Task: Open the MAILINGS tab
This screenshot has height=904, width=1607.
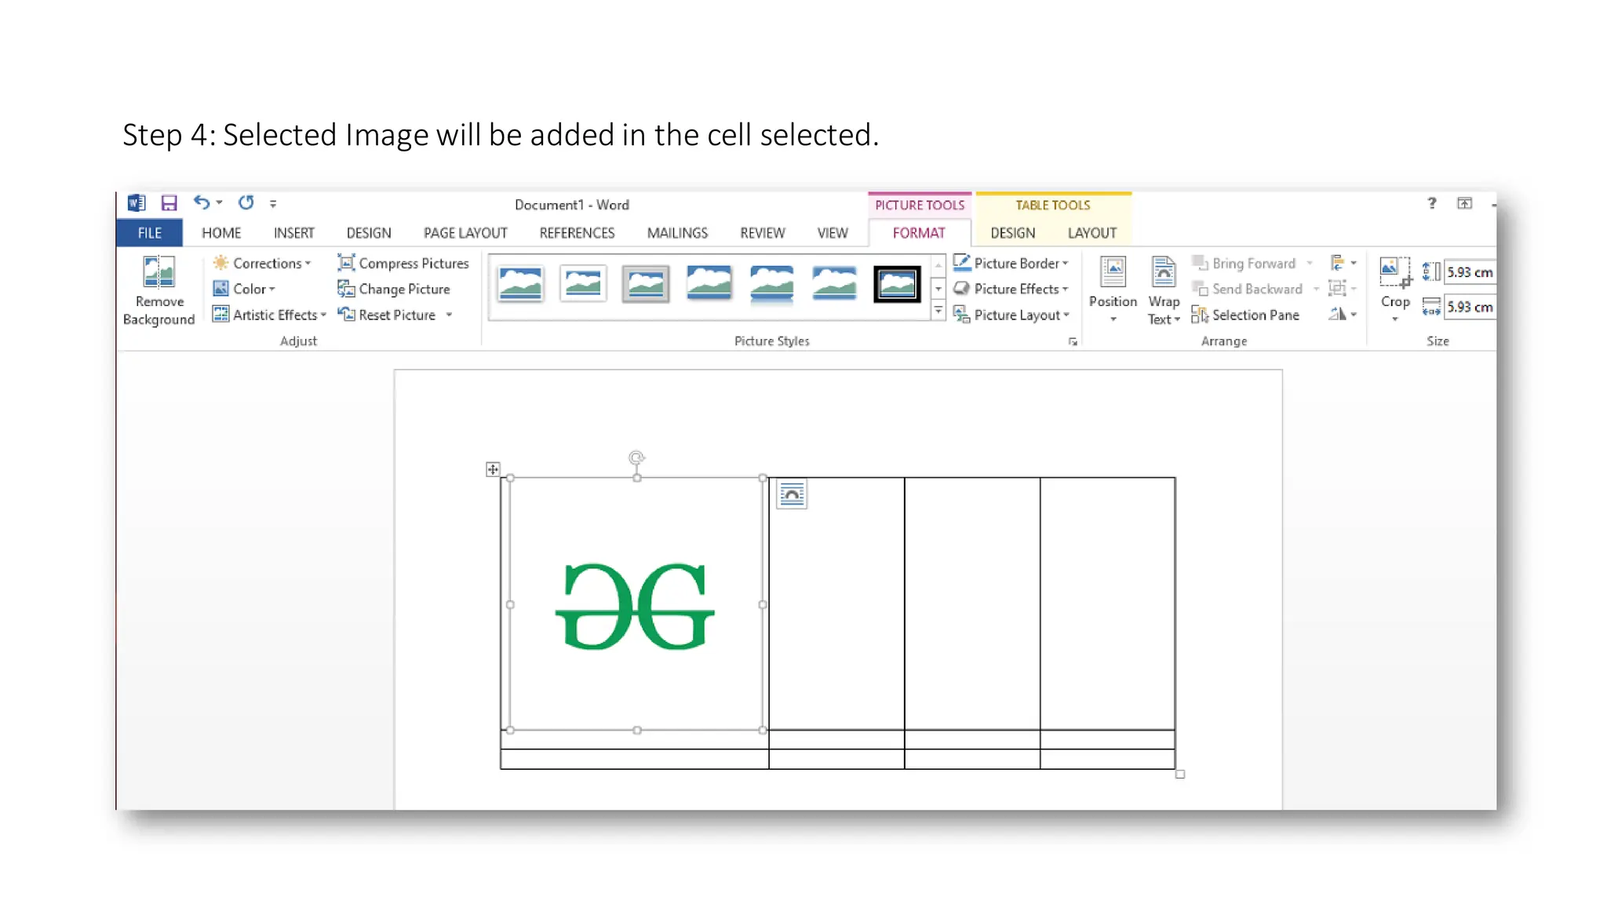Action: pos(677,233)
